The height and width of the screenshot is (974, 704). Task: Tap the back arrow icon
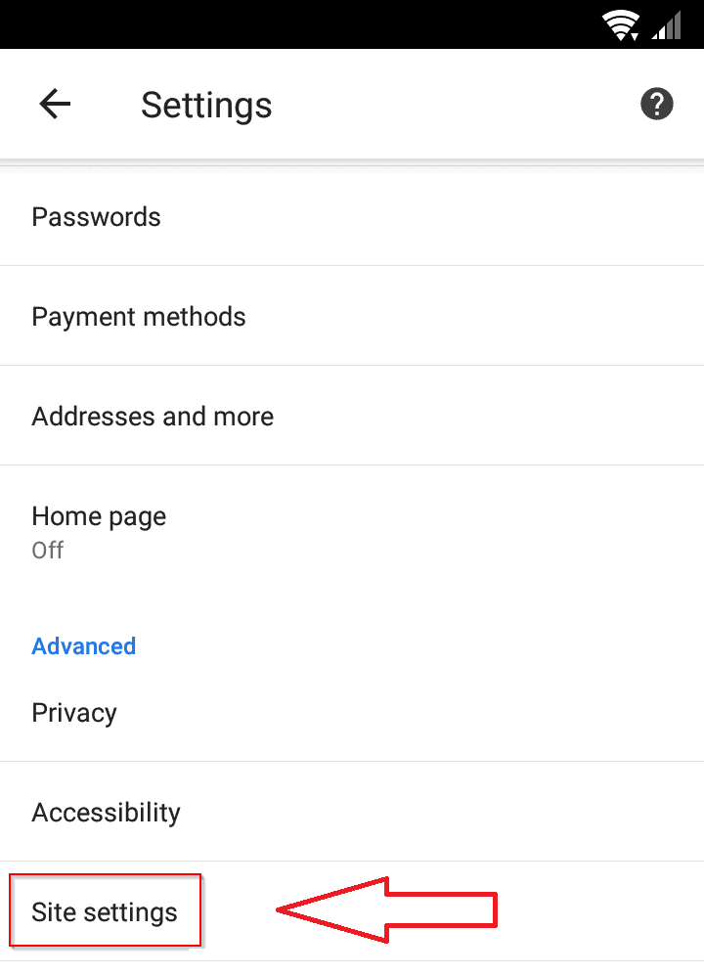pyautogui.click(x=55, y=103)
